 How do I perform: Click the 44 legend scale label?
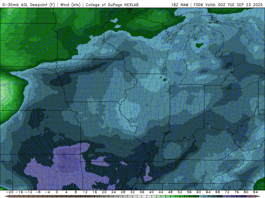[161, 192]
